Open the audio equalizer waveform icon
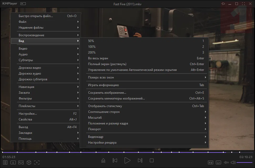The image size is (255, 168). 226,162
